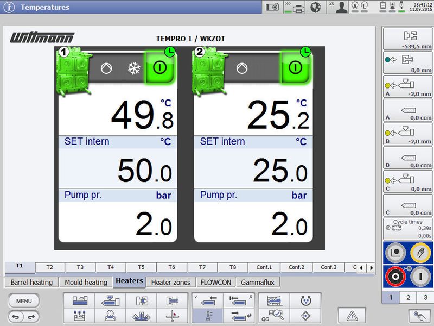Toggle the power button on Tempro unit 2
This screenshot has width=434, height=326.
pyautogui.click(x=295, y=67)
